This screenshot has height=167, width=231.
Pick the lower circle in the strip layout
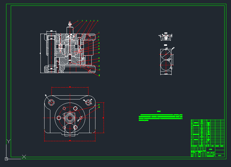click(166, 65)
